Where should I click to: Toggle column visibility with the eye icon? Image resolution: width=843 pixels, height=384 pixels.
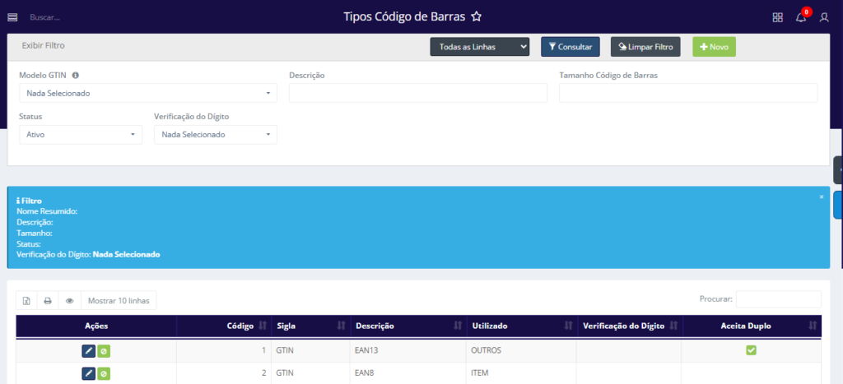[69, 301]
